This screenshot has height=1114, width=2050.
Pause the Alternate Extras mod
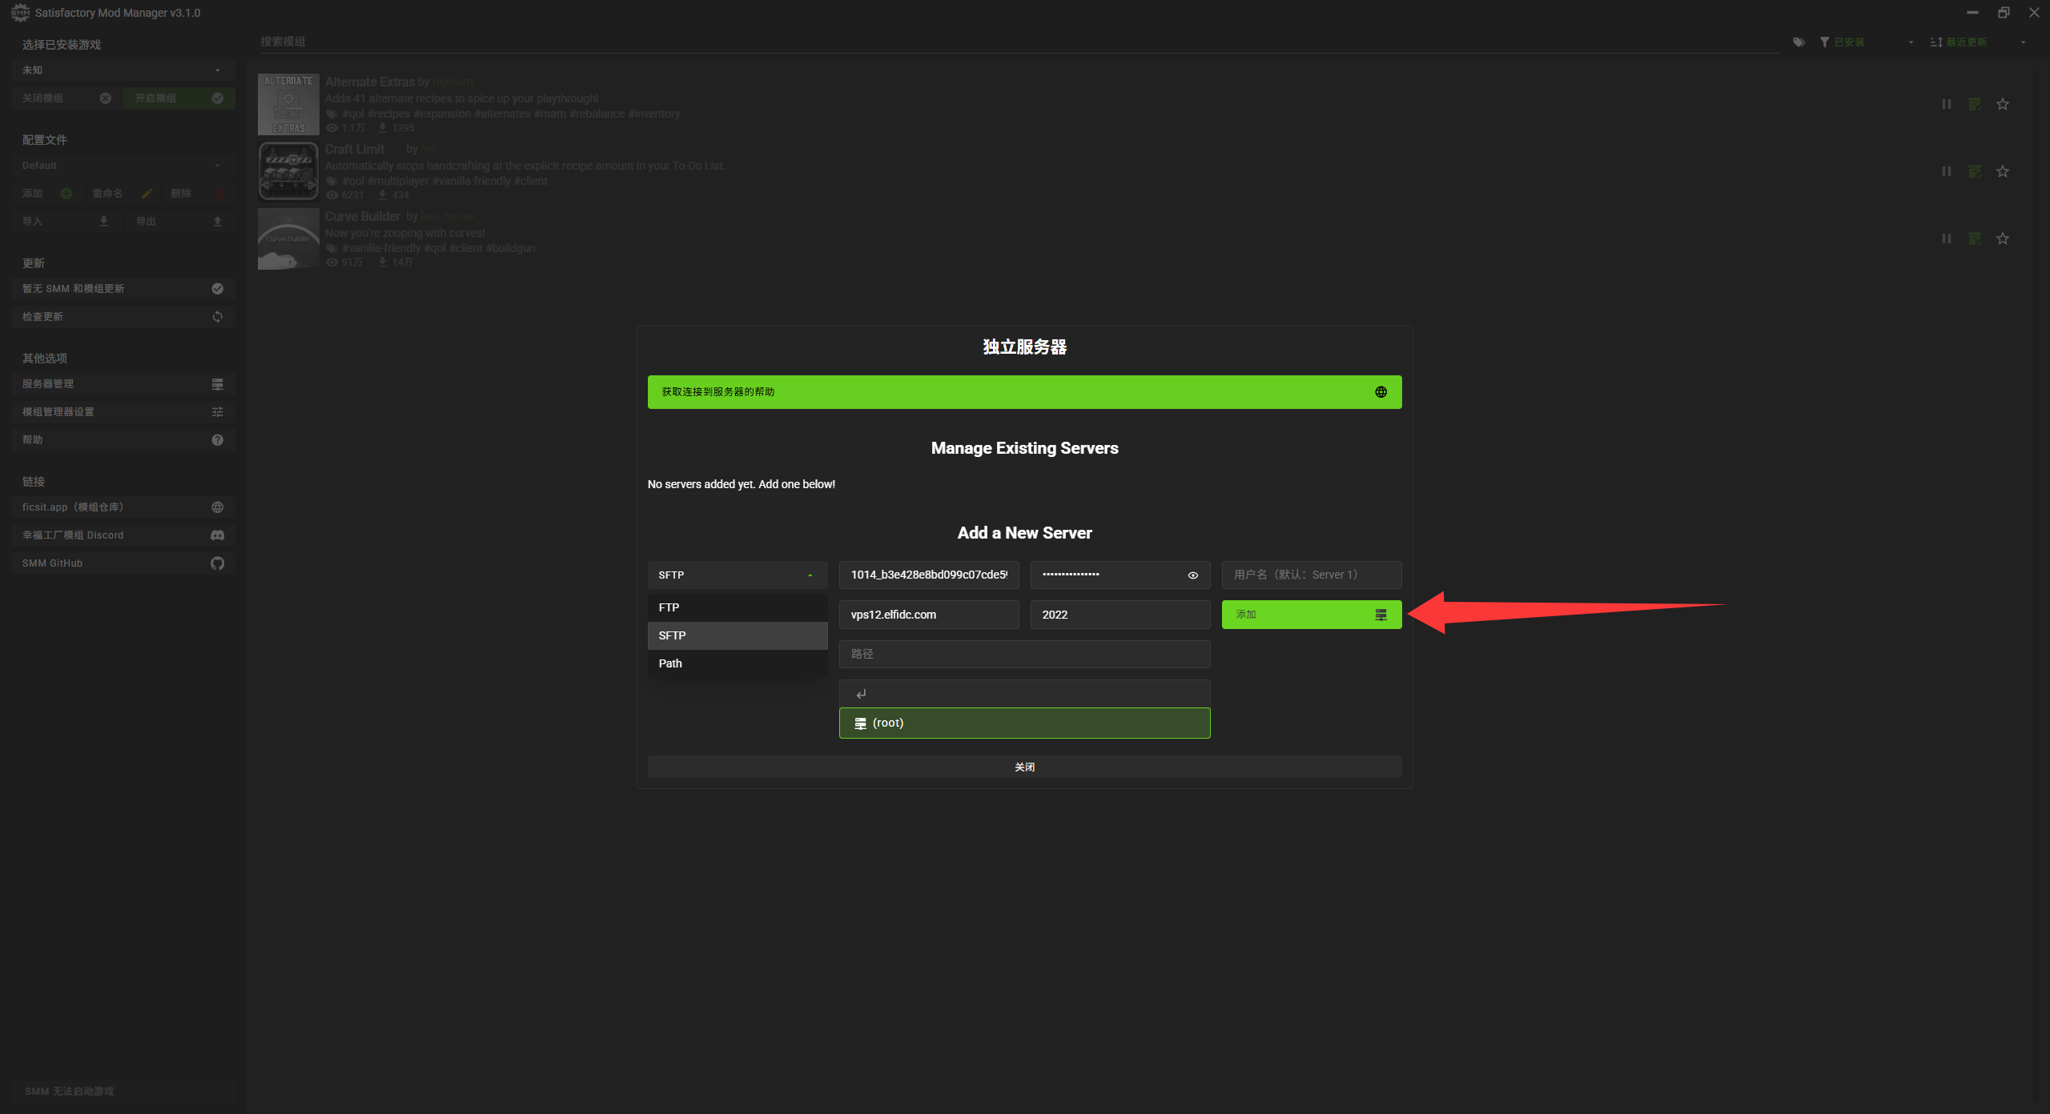[1946, 104]
